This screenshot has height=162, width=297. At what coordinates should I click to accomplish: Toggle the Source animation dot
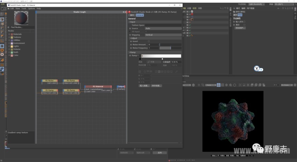[130, 29]
